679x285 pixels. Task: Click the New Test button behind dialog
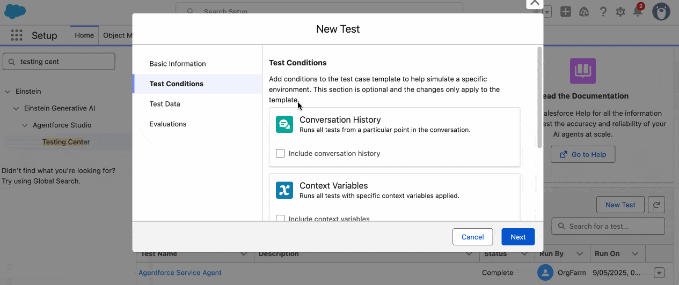[620, 205]
